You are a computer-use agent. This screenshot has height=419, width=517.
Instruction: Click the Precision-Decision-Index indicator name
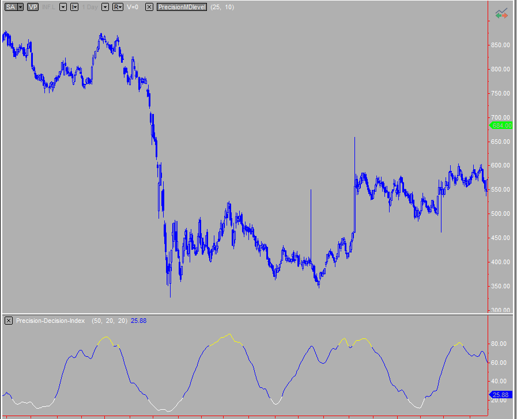pos(51,321)
